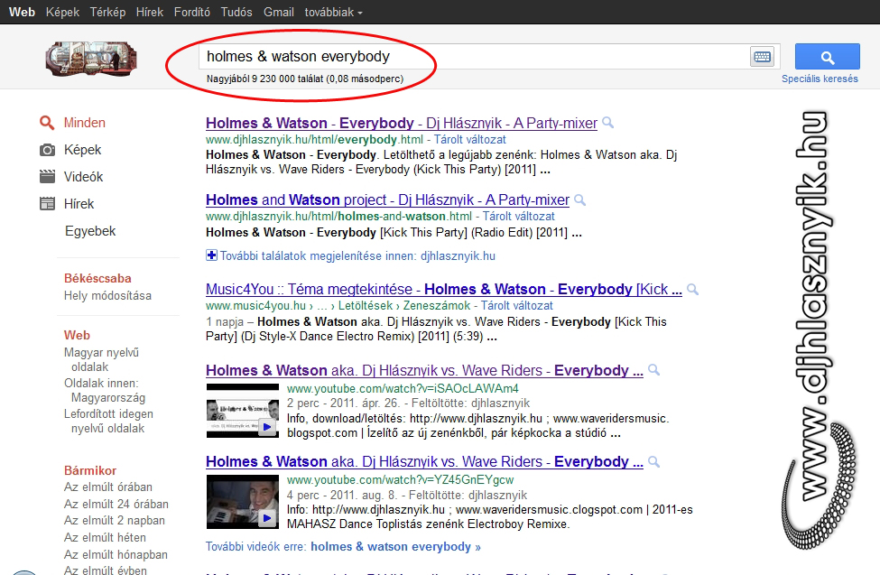Expand more results from djhlasznyik.hu plus icon
The height and width of the screenshot is (575, 880).
pyautogui.click(x=211, y=255)
